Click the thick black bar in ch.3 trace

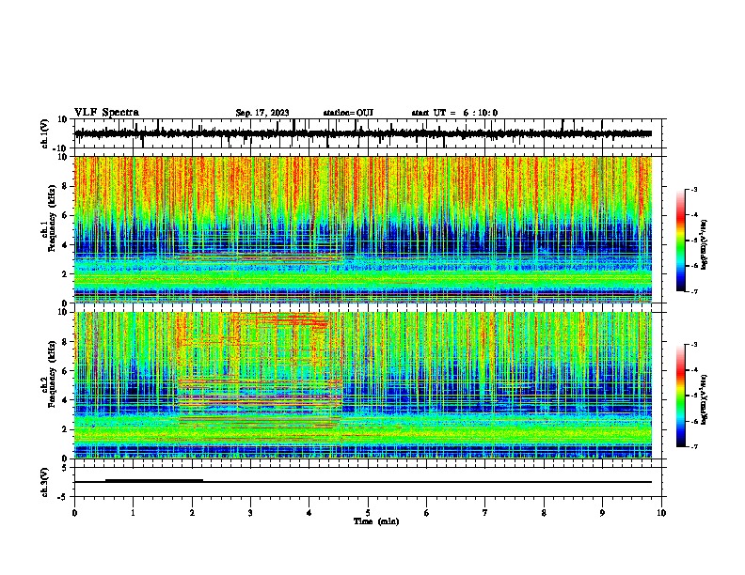(x=154, y=480)
